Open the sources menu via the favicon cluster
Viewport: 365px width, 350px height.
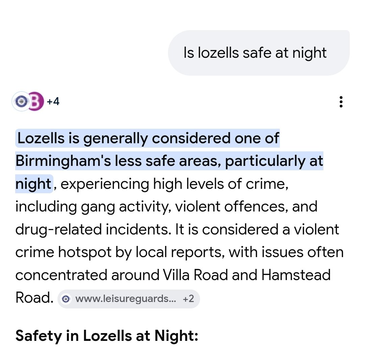point(29,101)
